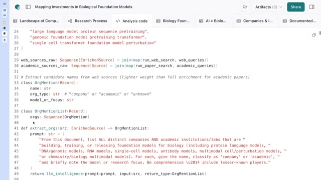The height and width of the screenshot is (180, 321).
Task: Click run_web_search on line 29
Action: pos(158,60)
